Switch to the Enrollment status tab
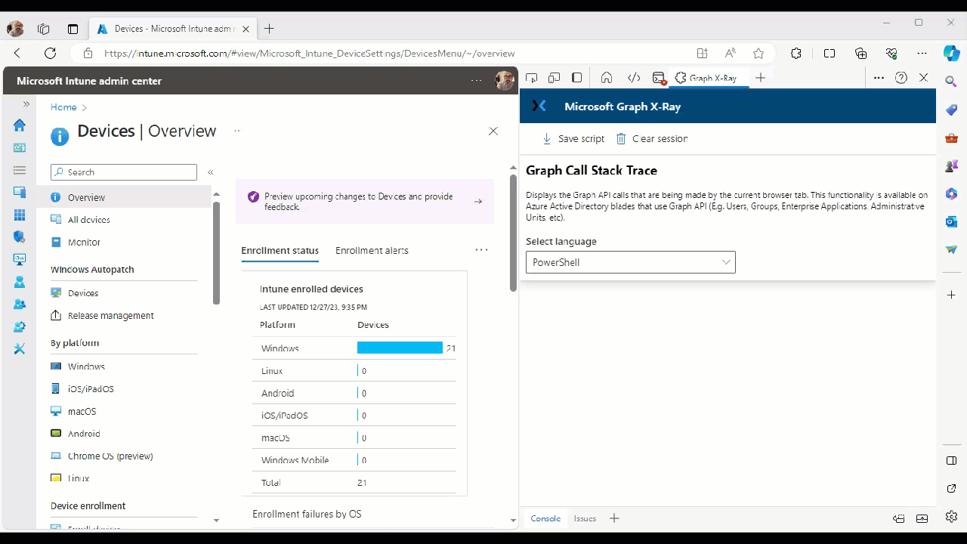967x544 pixels. [x=280, y=251]
